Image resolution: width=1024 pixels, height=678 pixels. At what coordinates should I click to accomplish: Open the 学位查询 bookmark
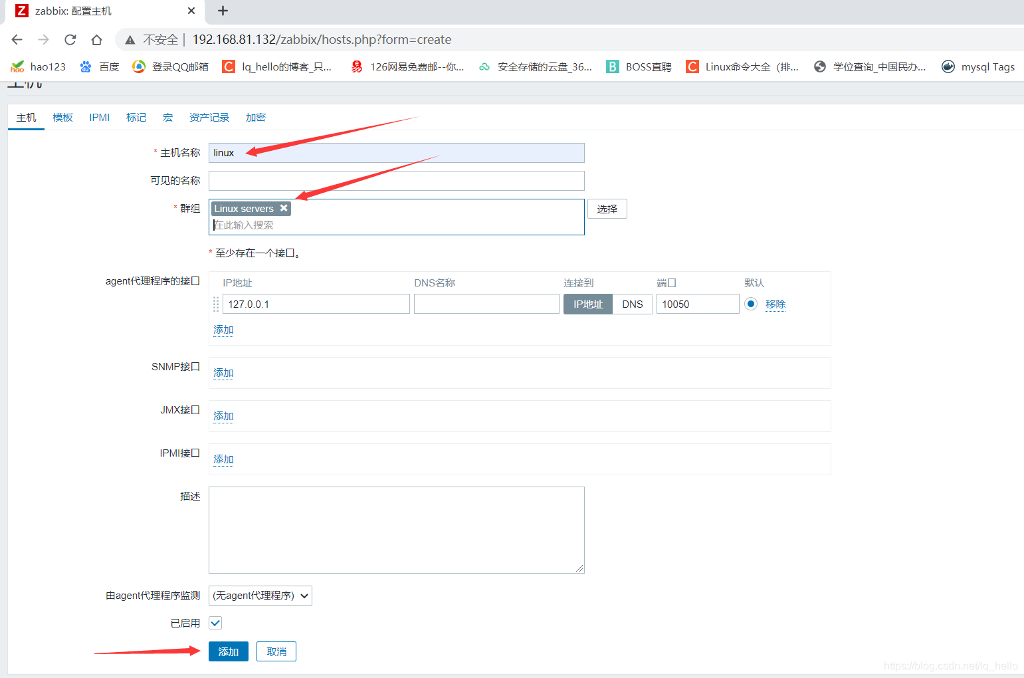tap(870, 66)
